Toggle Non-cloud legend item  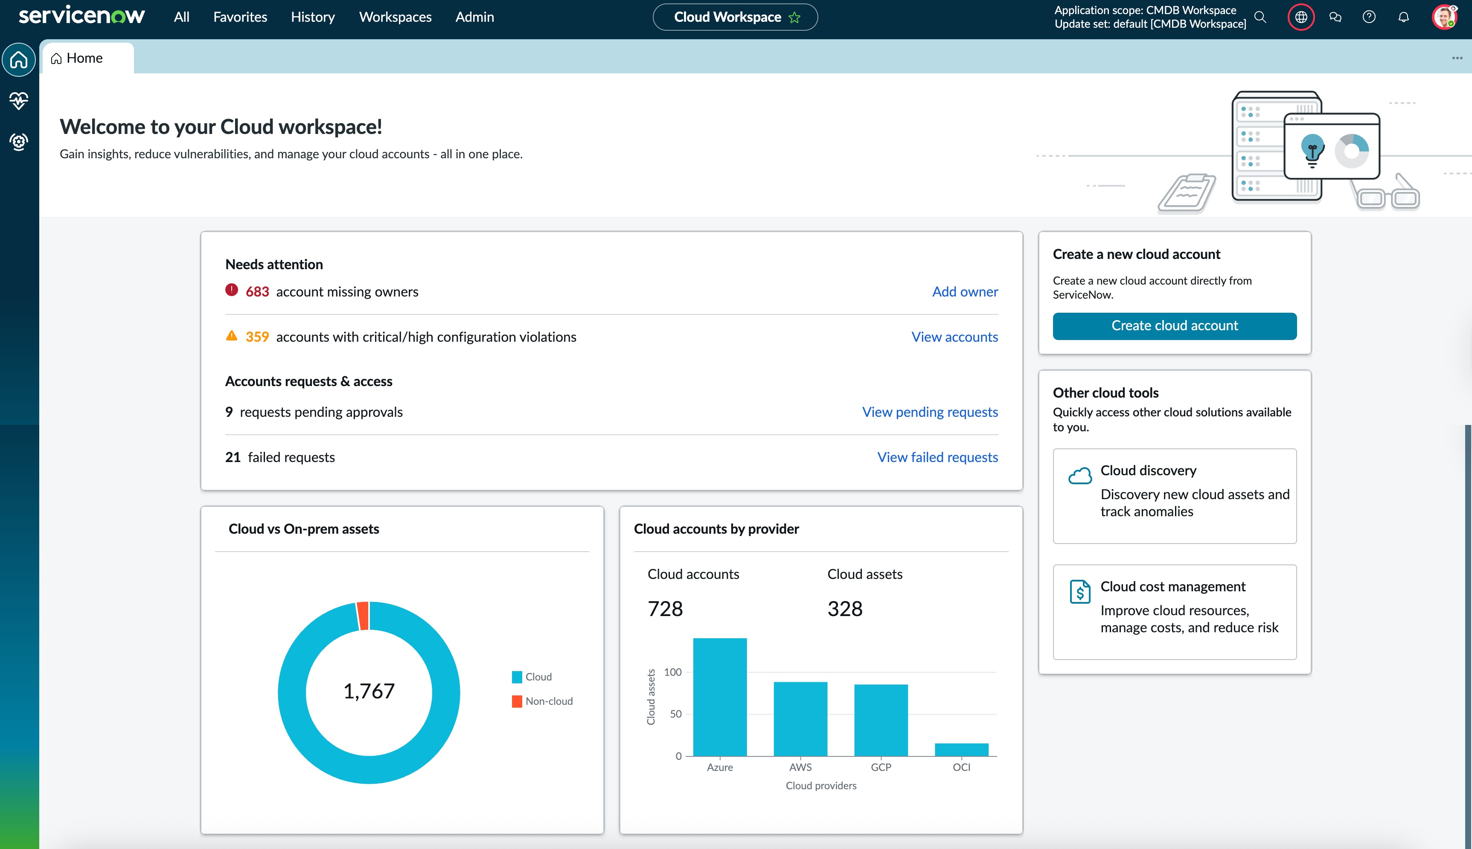[542, 701]
